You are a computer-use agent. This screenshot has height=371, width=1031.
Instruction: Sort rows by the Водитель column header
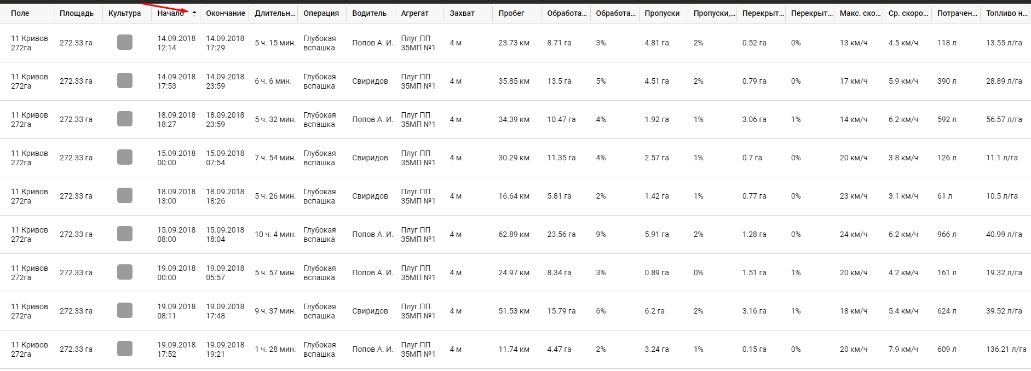point(370,13)
